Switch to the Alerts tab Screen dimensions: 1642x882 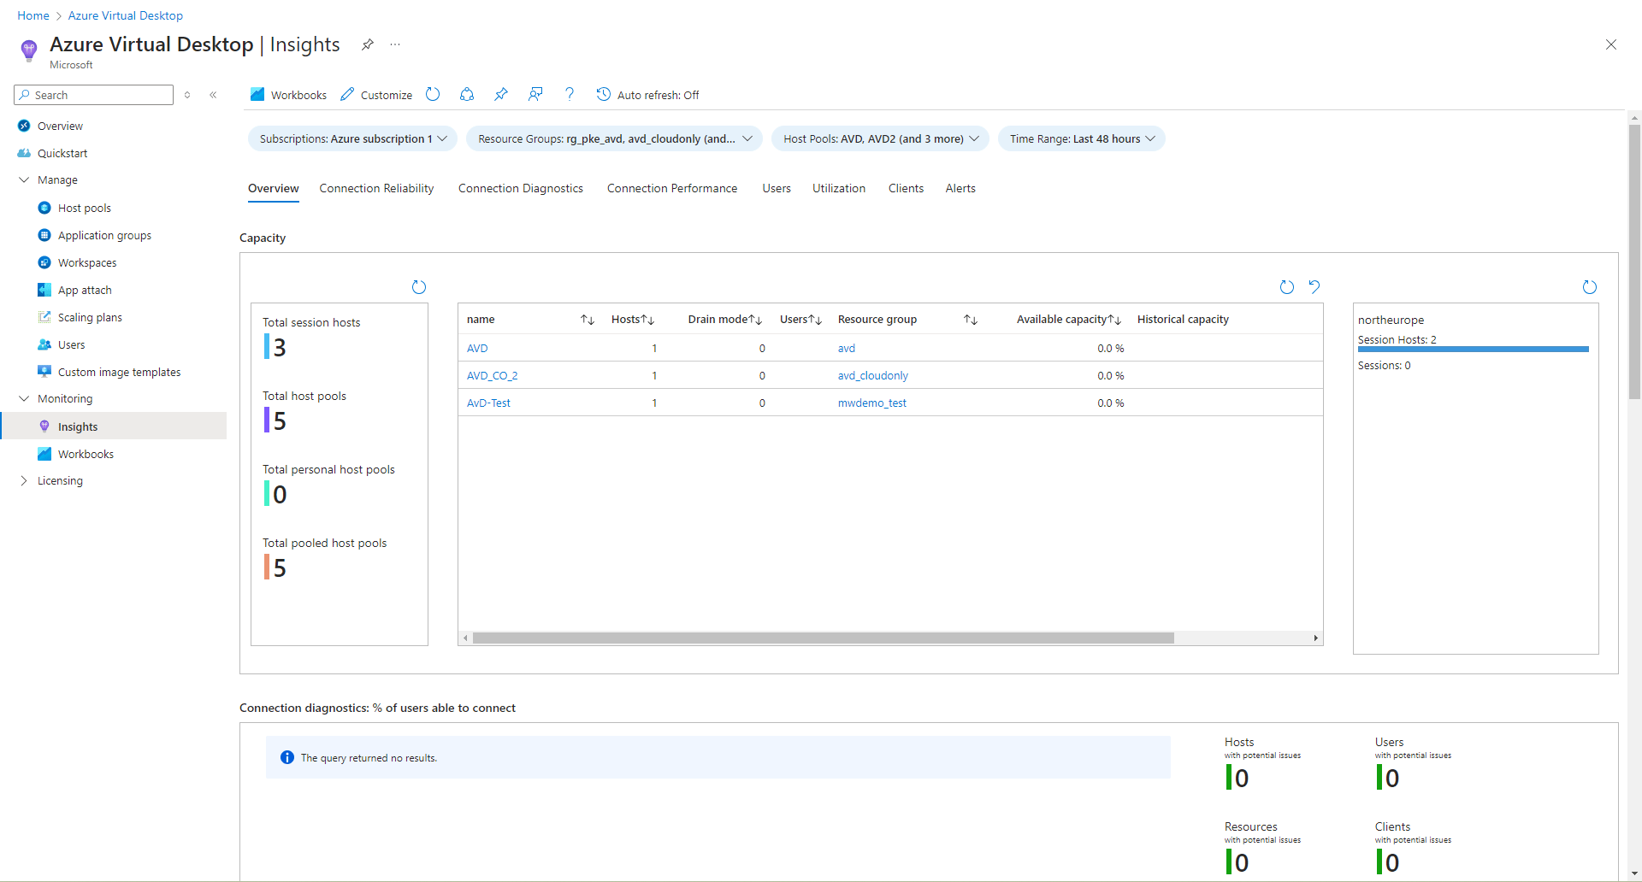960,189
